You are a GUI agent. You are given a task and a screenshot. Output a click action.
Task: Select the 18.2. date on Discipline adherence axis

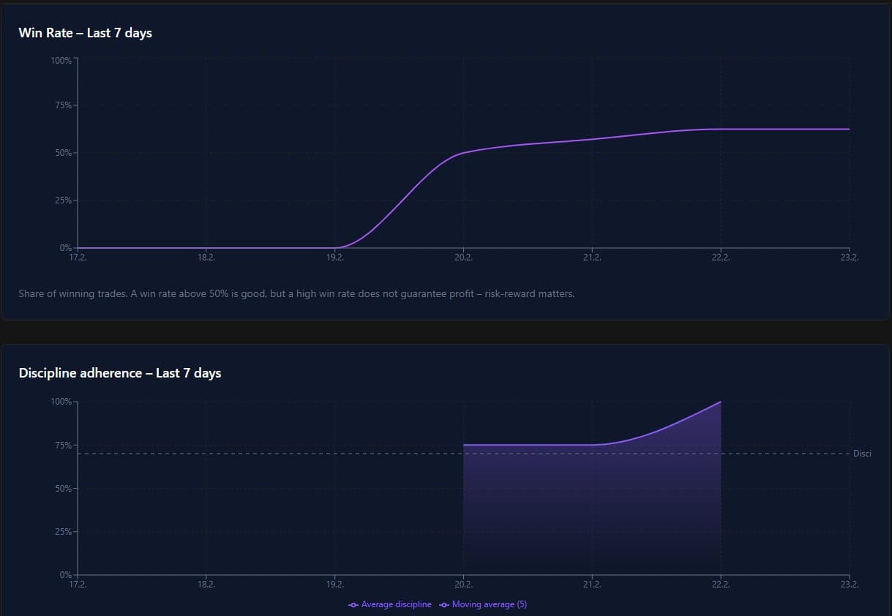pyautogui.click(x=206, y=585)
